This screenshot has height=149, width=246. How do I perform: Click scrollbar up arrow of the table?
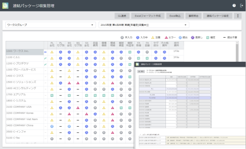click(237, 42)
